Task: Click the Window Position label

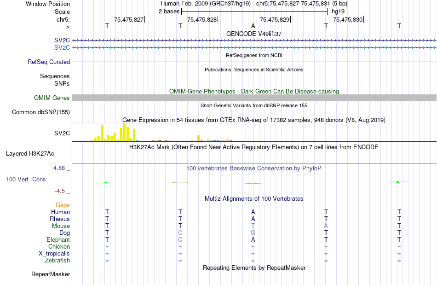Action: click(48, 4)
